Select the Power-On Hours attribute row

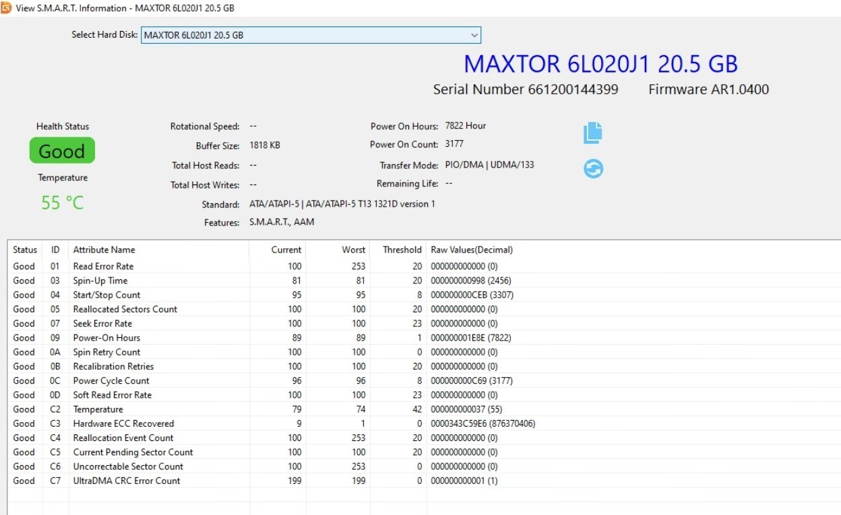(x=425, y=337)
